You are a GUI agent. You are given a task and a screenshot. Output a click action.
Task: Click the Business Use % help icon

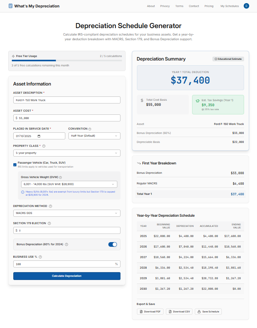(x=40, y=256)
